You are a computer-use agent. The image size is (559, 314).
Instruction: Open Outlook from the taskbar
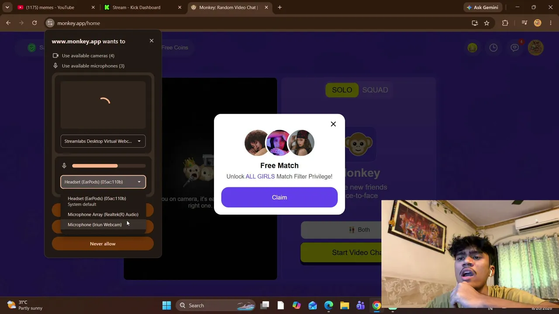pyautogui.click(x=313, y=306)
